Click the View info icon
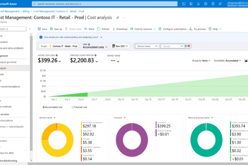This screenshot has height=165, width=248. [89, 45]
